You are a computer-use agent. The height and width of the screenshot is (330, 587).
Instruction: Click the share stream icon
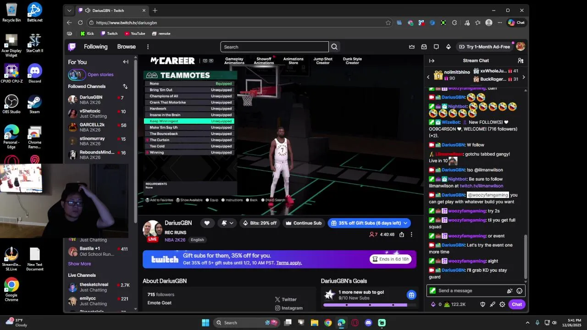[x=402, y=235]
